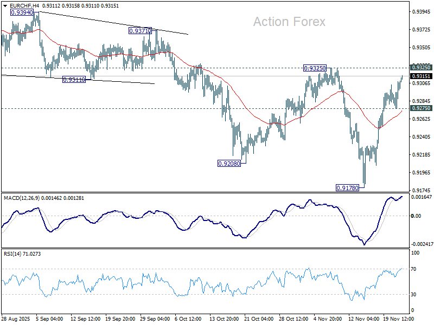Viewport: 434px width, 325px height.
Task: Select the 0.93940 price label
Action: click(22, 12)
